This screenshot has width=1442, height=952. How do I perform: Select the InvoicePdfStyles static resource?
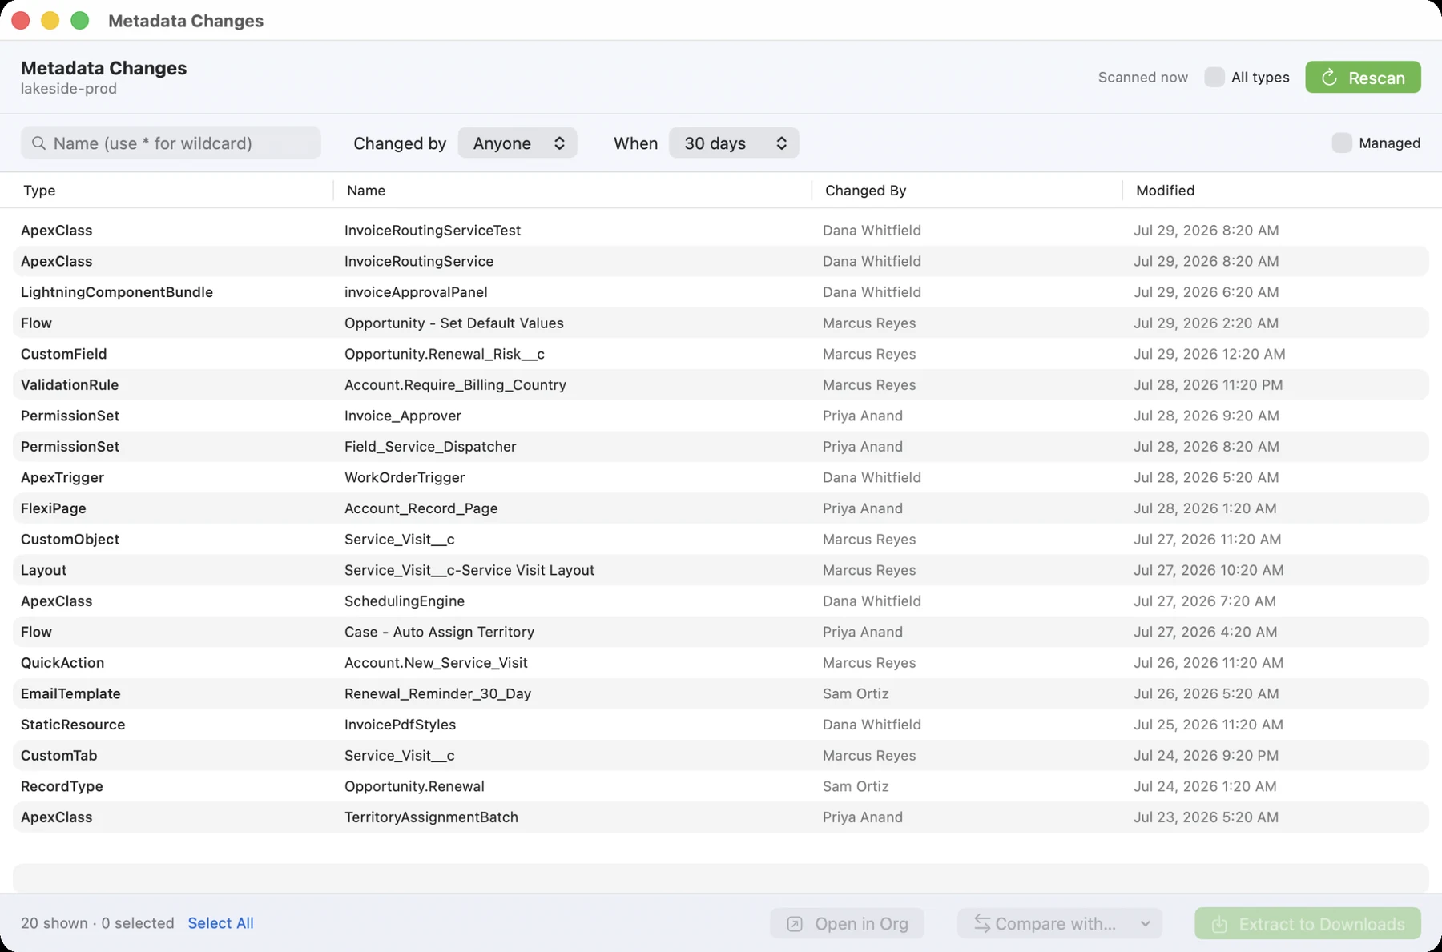click(x=721, y=725)
